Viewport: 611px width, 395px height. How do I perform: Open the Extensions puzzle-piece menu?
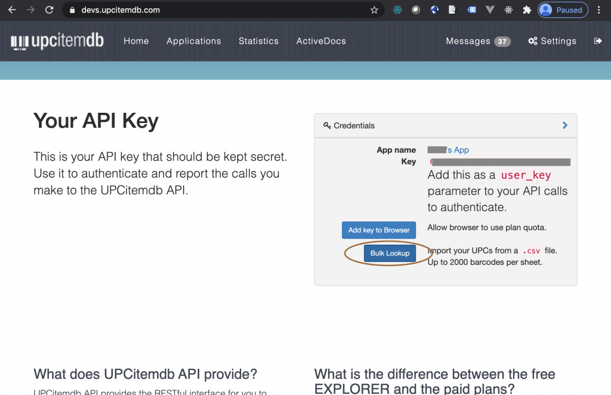(527, 10)
